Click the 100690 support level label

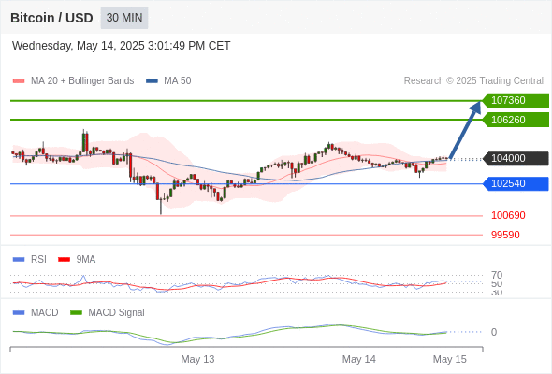[508, 215]
